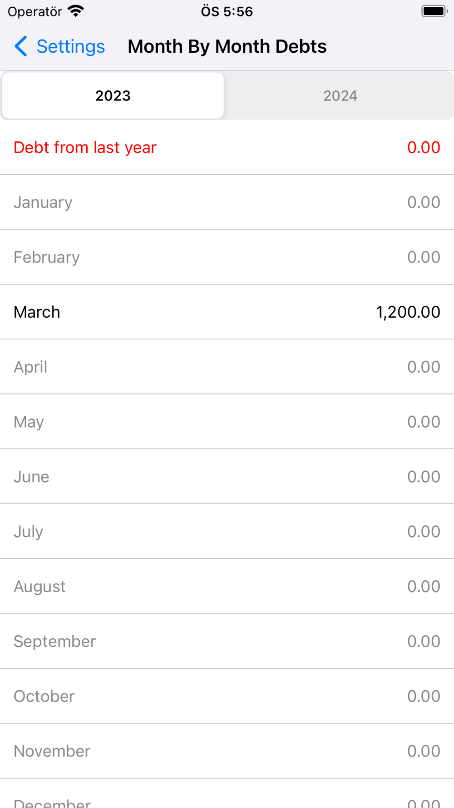
Task: Tap the battery indicator icon
Action: pos(434,11)
